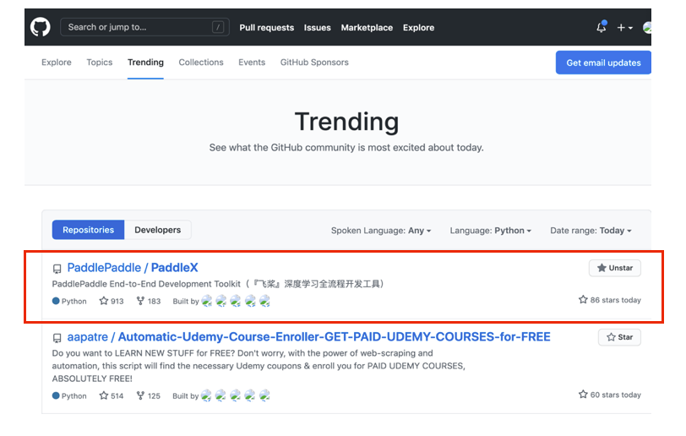The image size is (686, 436).
Task: Select the Repositories toggle button
Action: click(89, 230)
